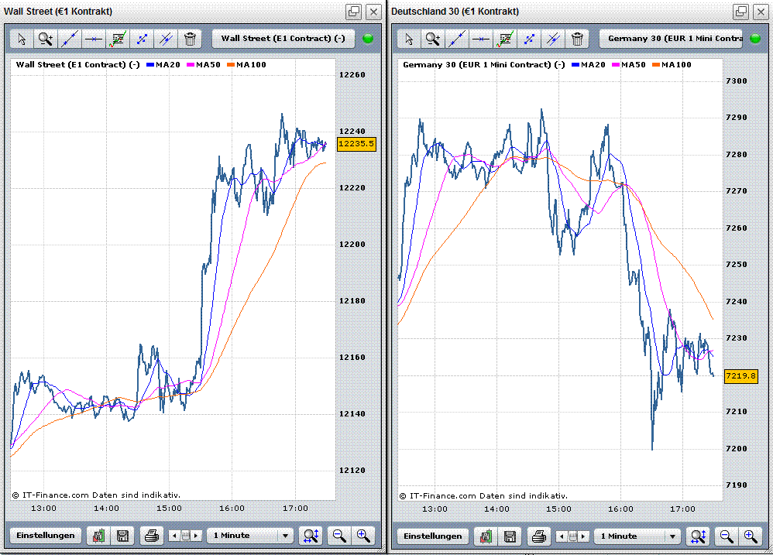Close the Deutschland 30 window
Screen dimensions: 773x555
[761, 12]
